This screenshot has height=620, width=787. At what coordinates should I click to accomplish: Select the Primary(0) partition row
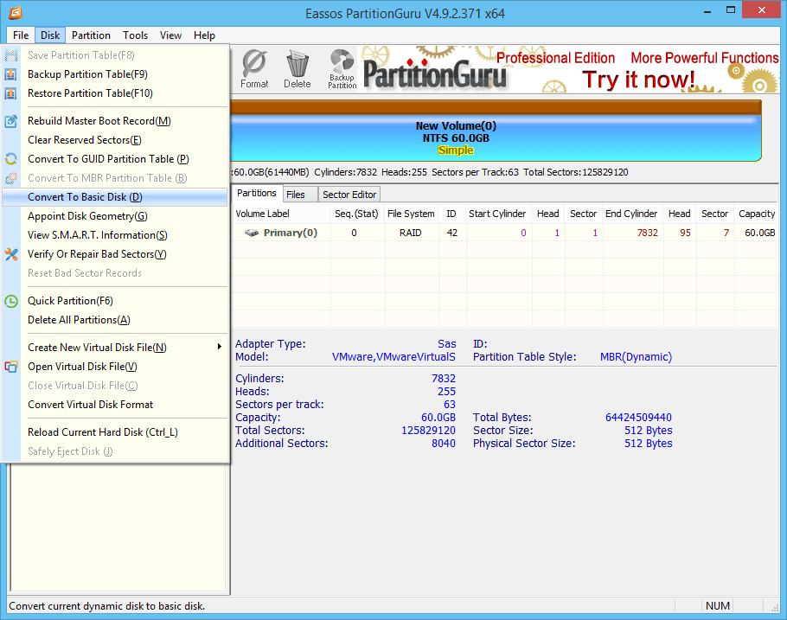pos(505,233)
